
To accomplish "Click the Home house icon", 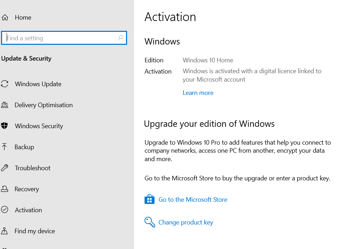I will click(x=5, y=17).
